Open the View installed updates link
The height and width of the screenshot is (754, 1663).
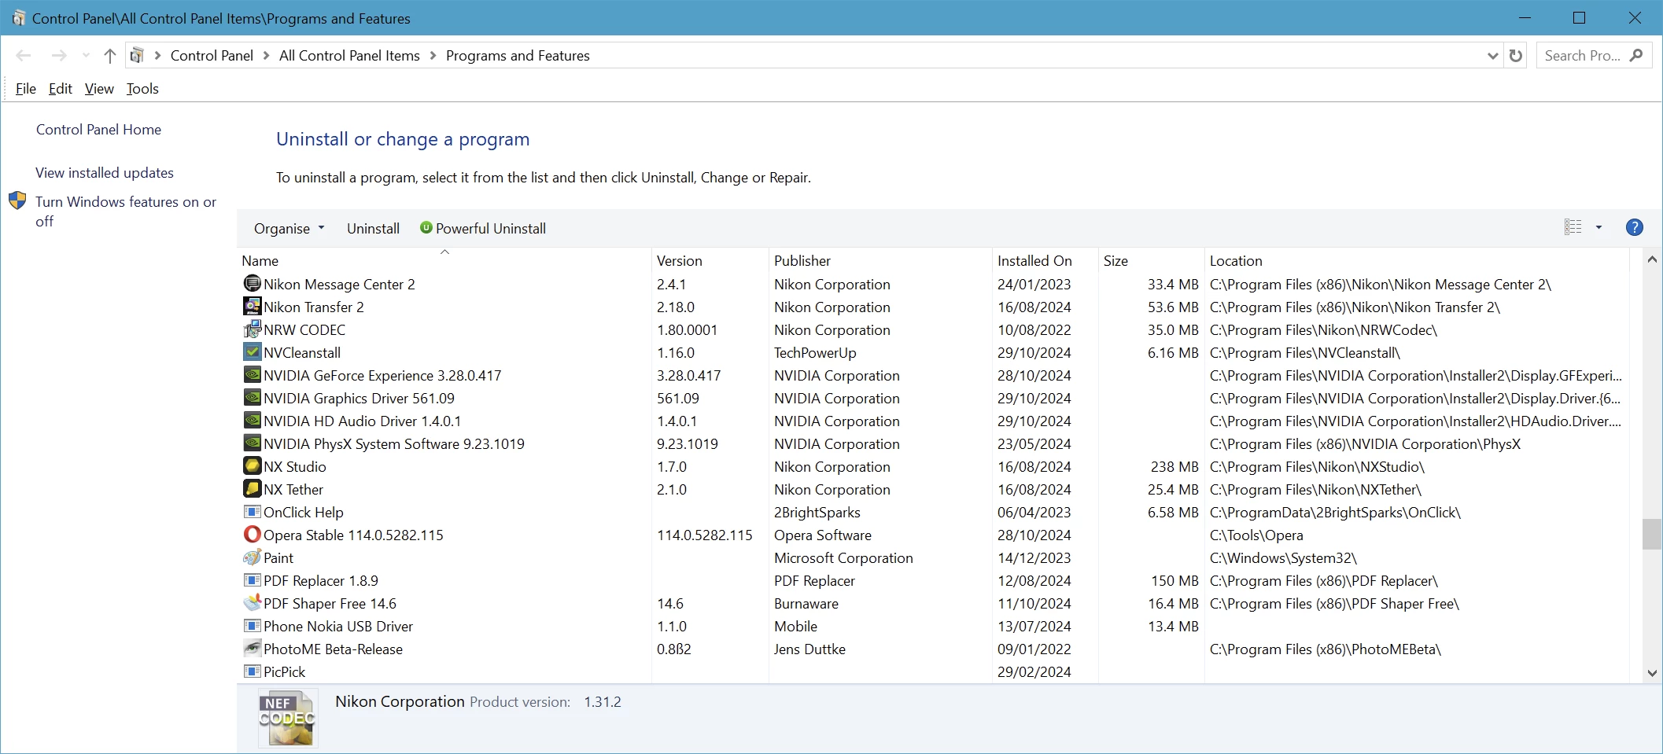coord(105,173)
